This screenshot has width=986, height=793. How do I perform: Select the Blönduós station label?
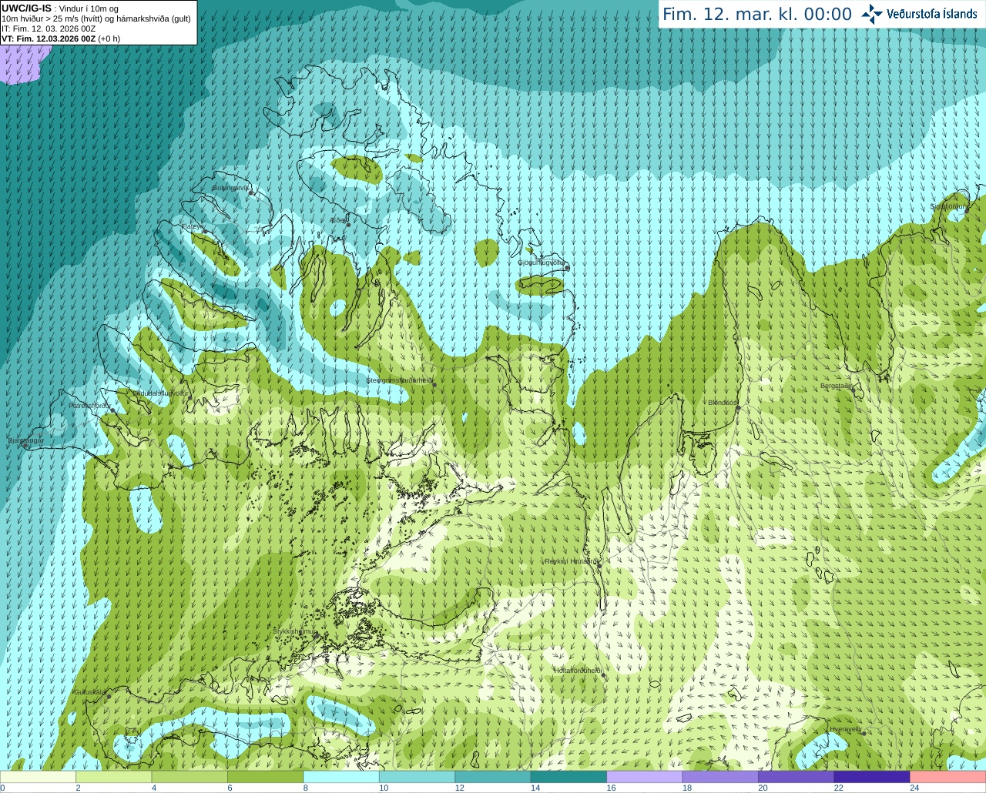[x=723, y=403]
